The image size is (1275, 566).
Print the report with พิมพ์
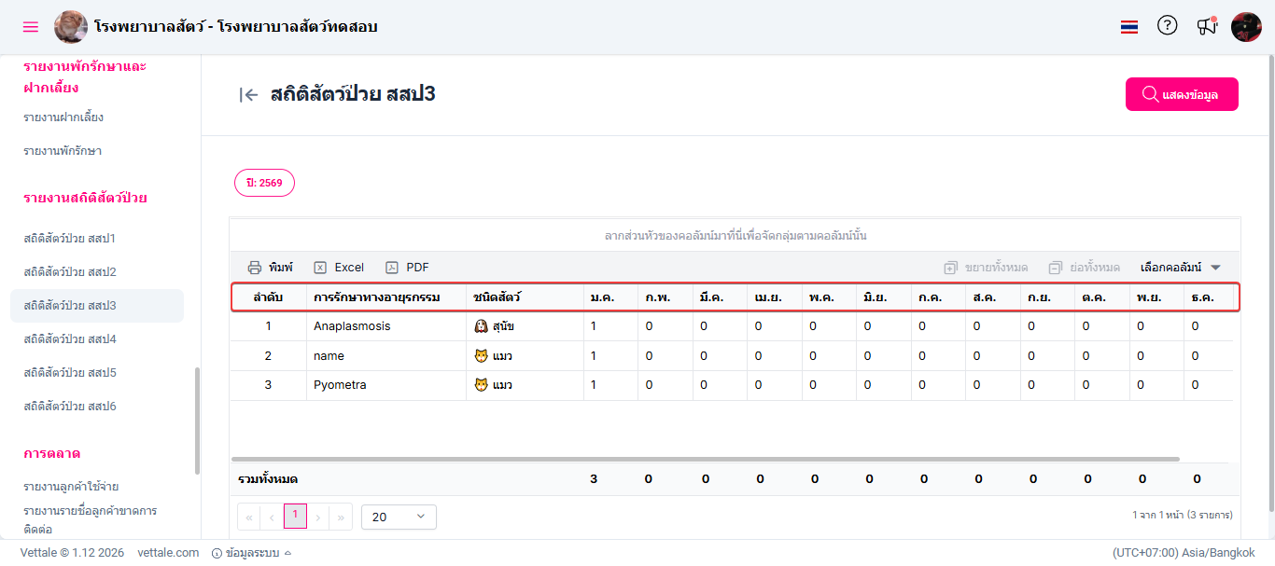coord(271,267)
